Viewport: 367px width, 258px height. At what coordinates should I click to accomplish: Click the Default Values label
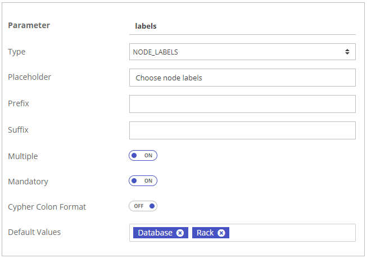pos(34,232)
